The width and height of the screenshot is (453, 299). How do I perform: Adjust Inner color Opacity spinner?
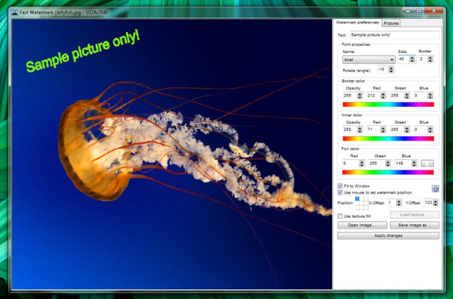359,130
